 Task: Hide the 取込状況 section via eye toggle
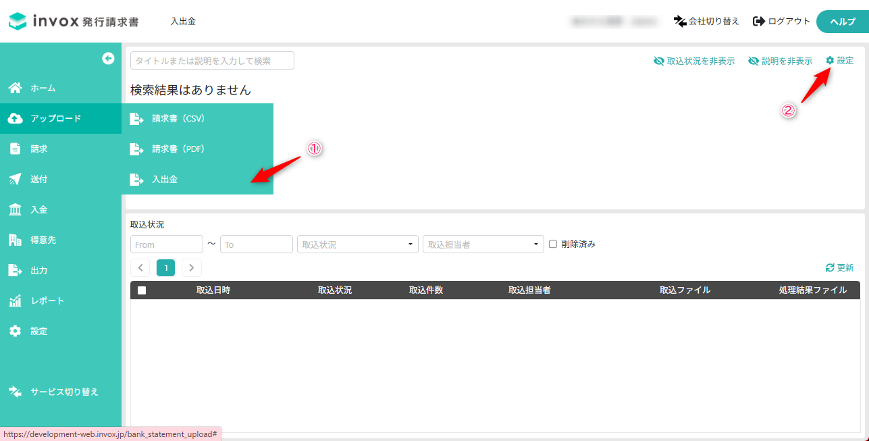pos(693,61)
